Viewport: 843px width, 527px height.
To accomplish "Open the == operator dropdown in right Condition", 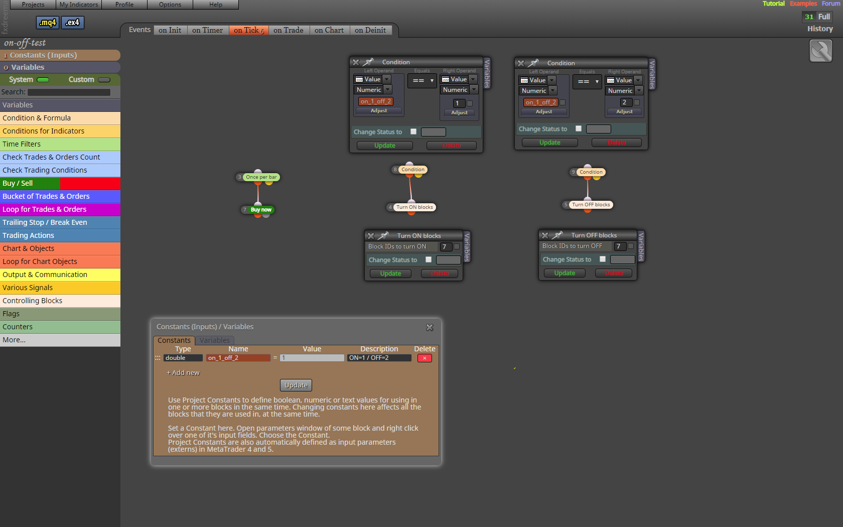I will coord(587,81).
